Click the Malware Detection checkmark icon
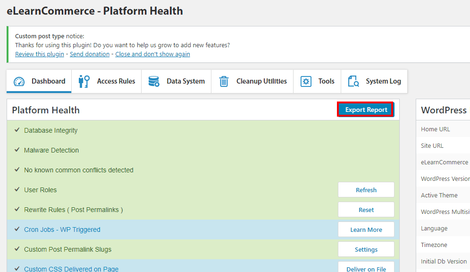This screenshot has width=470, height=272. click(x=17, y=150)
